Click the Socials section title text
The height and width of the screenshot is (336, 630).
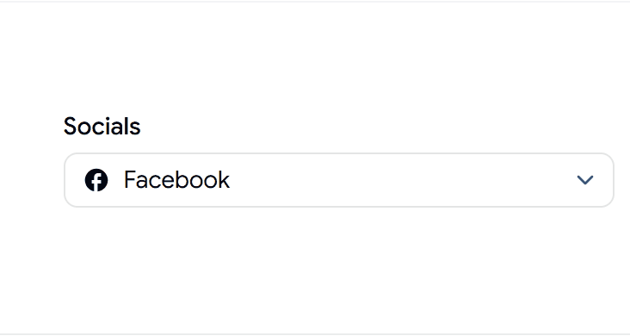(x=102, y=127)
